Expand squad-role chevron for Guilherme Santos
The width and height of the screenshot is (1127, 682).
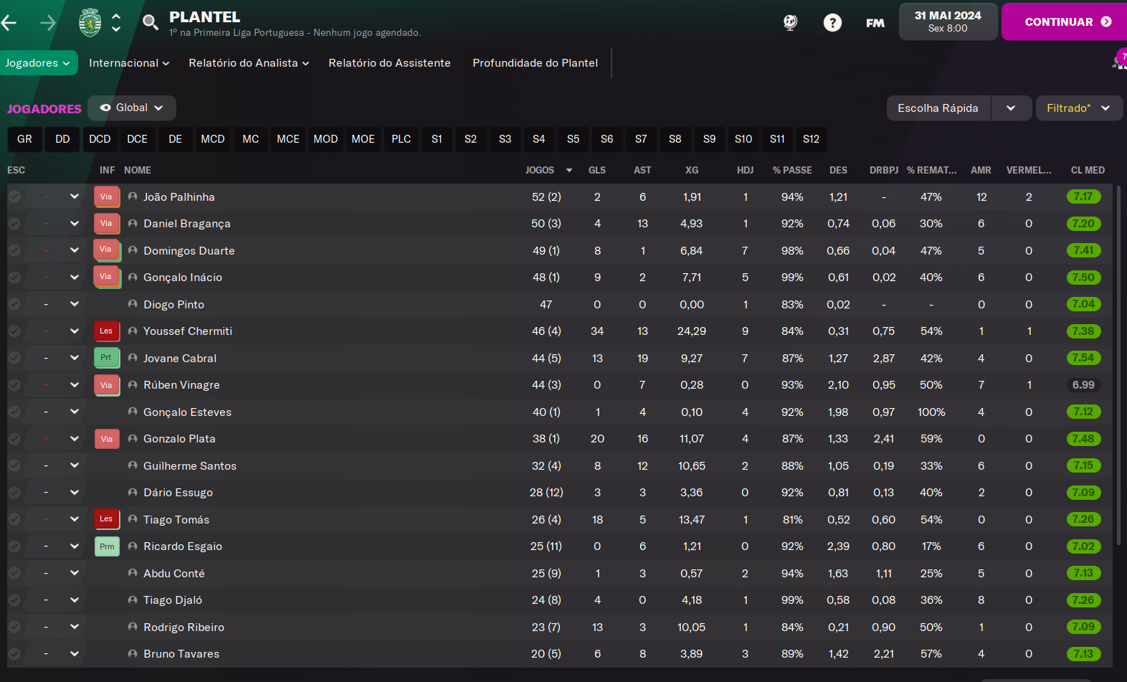click(x=74, y=465)
